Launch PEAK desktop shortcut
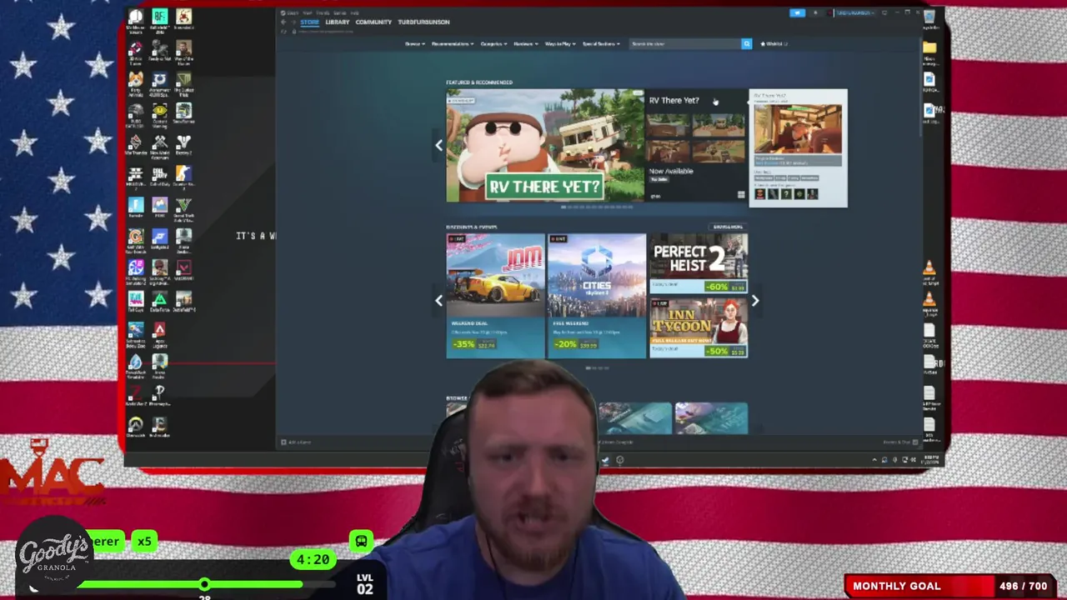 (159, 208)
